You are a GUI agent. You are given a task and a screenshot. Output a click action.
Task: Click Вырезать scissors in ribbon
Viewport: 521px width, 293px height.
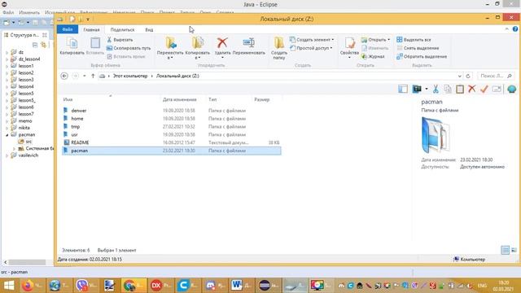(x=120, y=40)
